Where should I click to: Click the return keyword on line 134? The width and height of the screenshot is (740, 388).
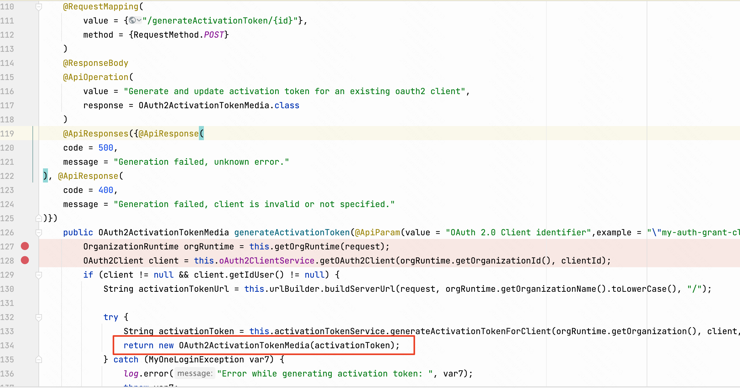[x=138, y=345]
